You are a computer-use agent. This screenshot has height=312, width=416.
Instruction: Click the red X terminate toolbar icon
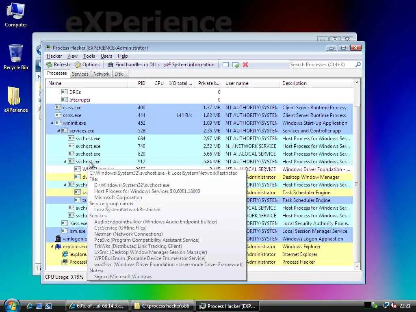pos(245,65)
